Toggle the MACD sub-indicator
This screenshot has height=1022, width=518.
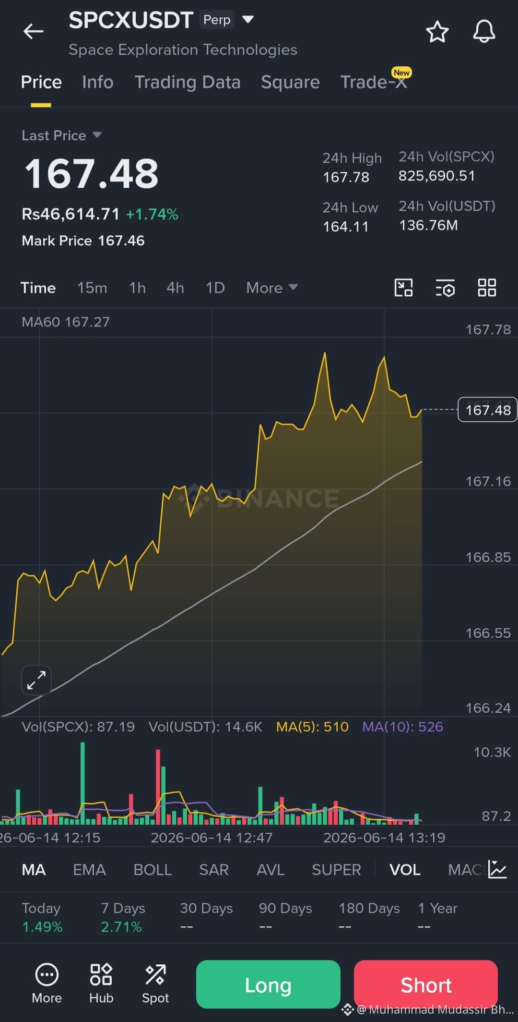click(x=465, y=870)
